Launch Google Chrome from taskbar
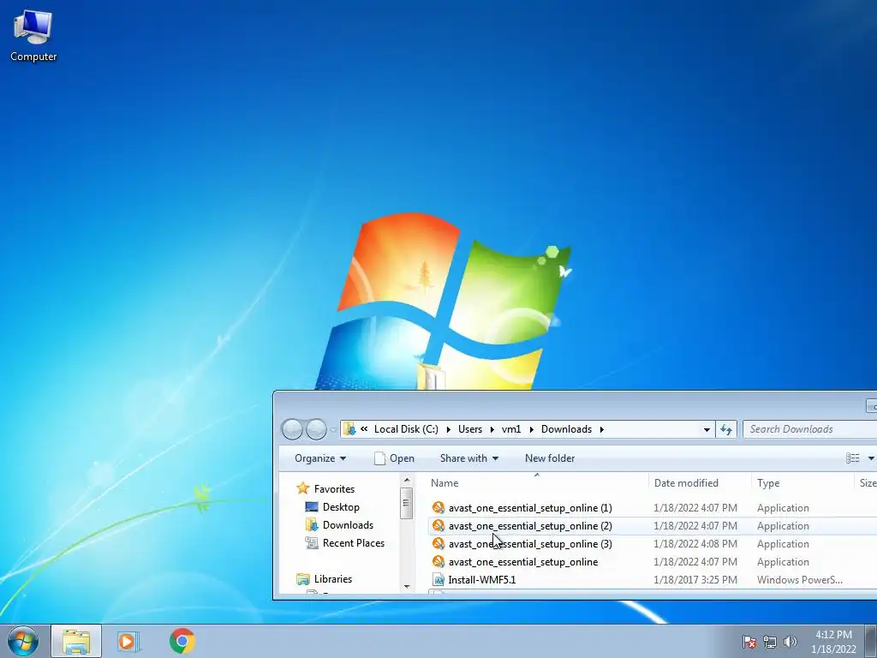This screenshot has height=658, width=877. 182,641
